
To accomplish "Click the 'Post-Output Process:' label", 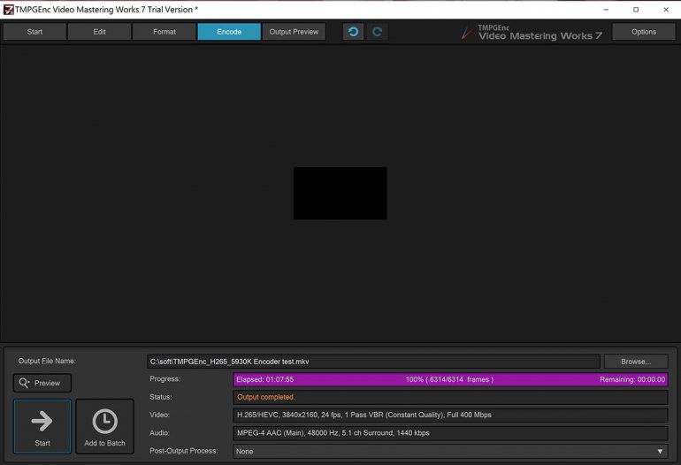I will pos(184,451).
